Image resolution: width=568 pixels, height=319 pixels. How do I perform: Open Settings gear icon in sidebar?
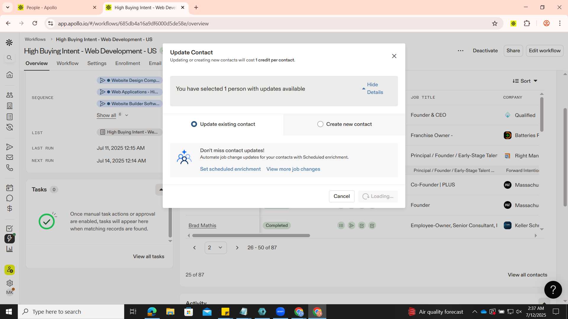click(x=9, y=283)
